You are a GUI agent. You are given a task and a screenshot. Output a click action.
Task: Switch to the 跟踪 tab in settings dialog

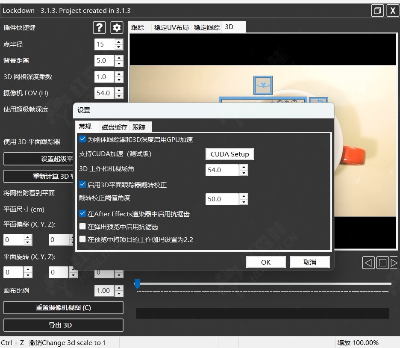[141, 127]
